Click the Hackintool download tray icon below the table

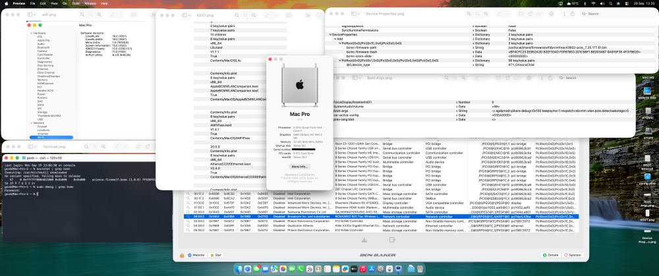coord(364,240)
